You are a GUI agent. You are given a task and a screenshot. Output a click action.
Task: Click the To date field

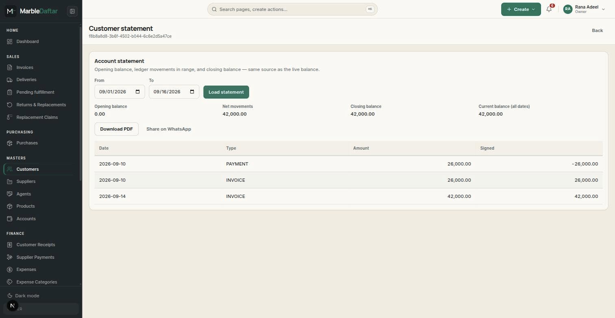[x=174, y=92]
